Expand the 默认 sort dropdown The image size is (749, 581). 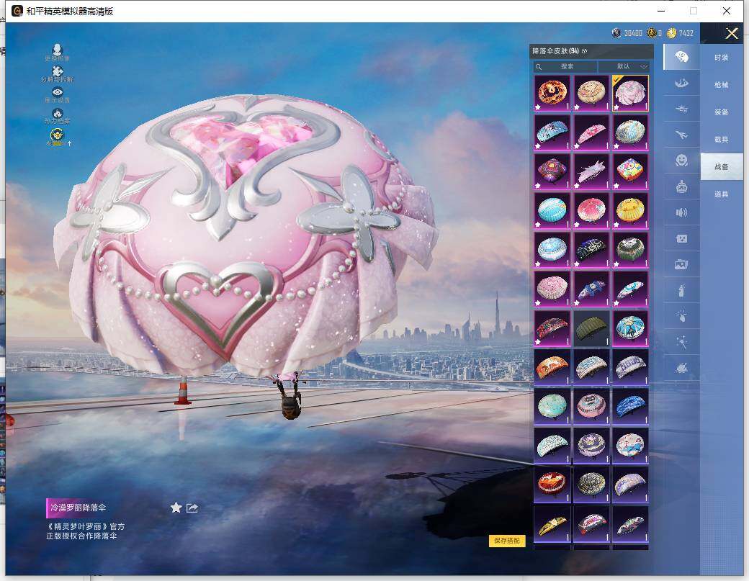(624, 66)
